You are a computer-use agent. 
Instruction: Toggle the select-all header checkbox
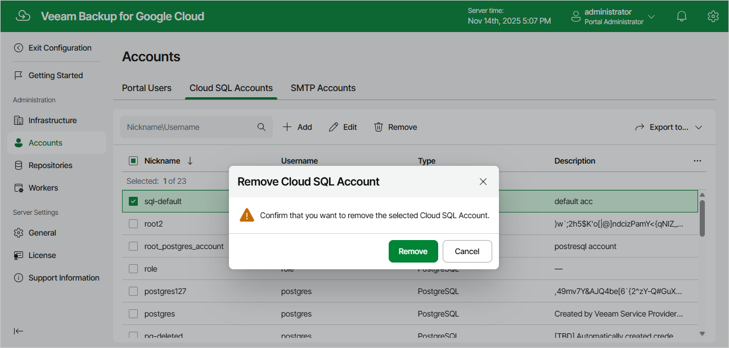133,161
